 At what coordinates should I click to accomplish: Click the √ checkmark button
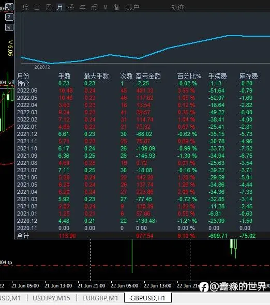[9, 27]
